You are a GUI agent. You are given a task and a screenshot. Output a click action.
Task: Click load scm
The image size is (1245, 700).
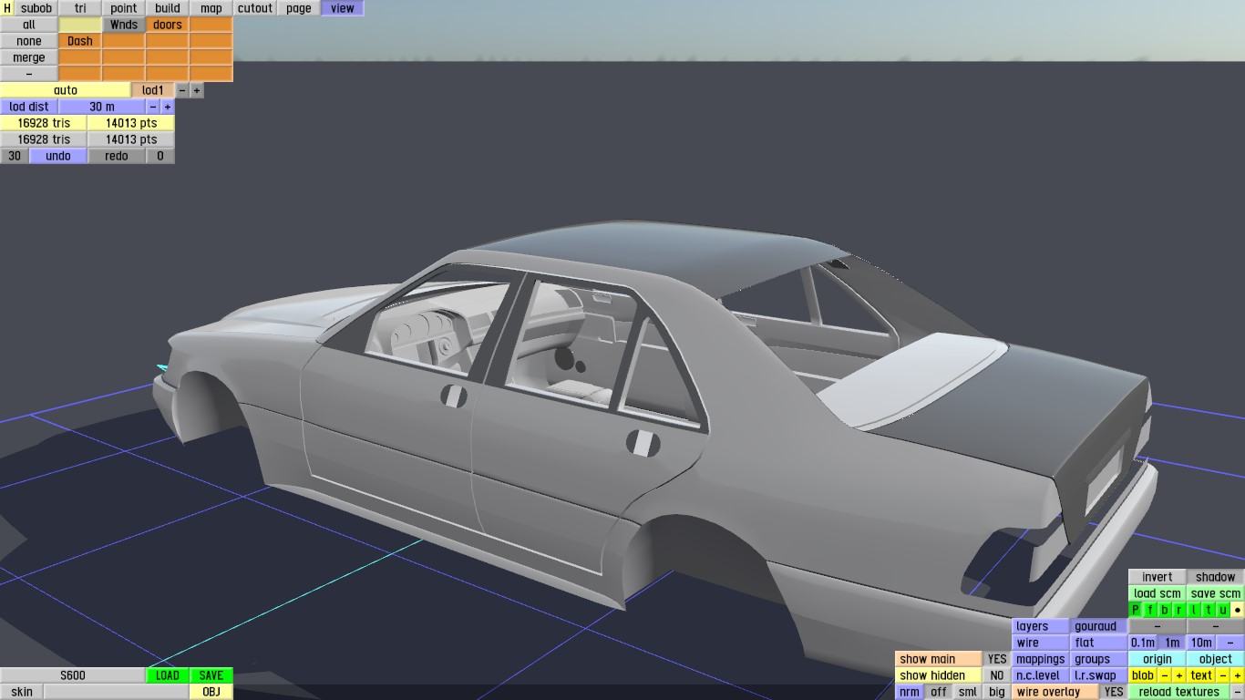tap(1158, 593)
